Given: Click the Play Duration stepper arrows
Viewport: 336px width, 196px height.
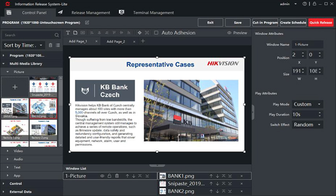Looking at the screenshot, I should pyautogui.click(x=320, y=114).
